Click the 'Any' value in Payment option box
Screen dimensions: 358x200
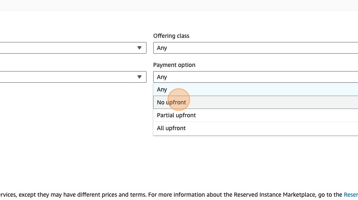click(x=162, y=77)
